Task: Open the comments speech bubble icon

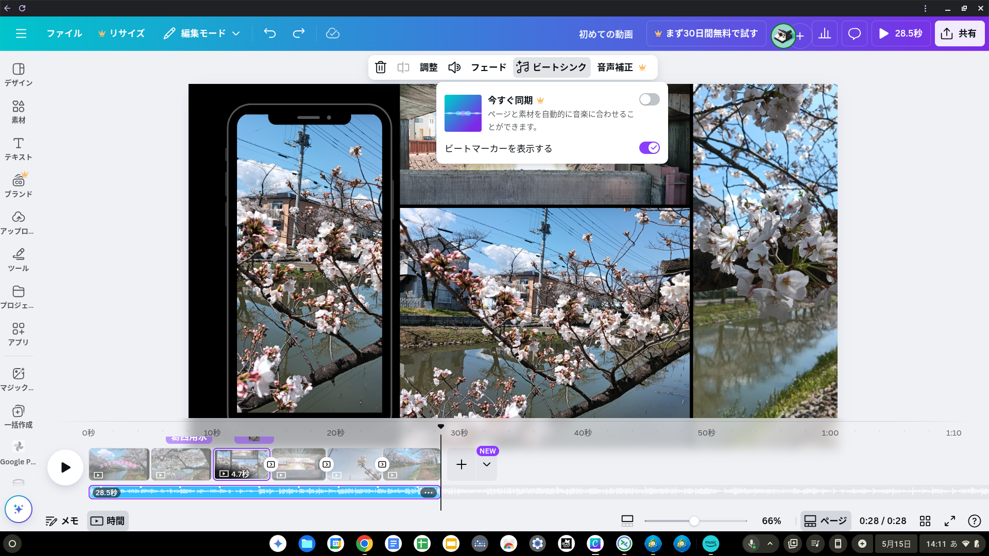Action: tap(854, 33)
